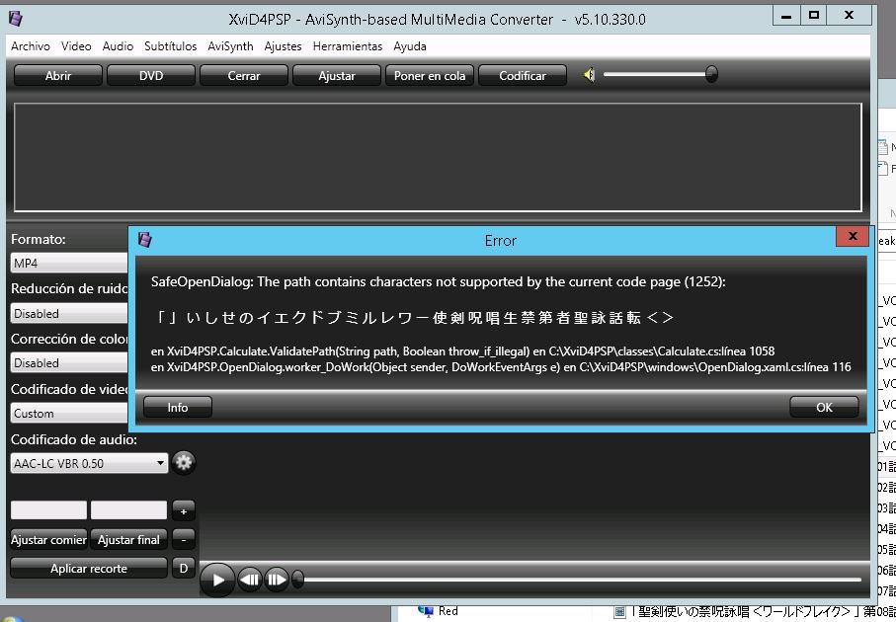
Task: Open the AAC-LC VBR 0.50 audio dropdown
Action: click(89, 463)
